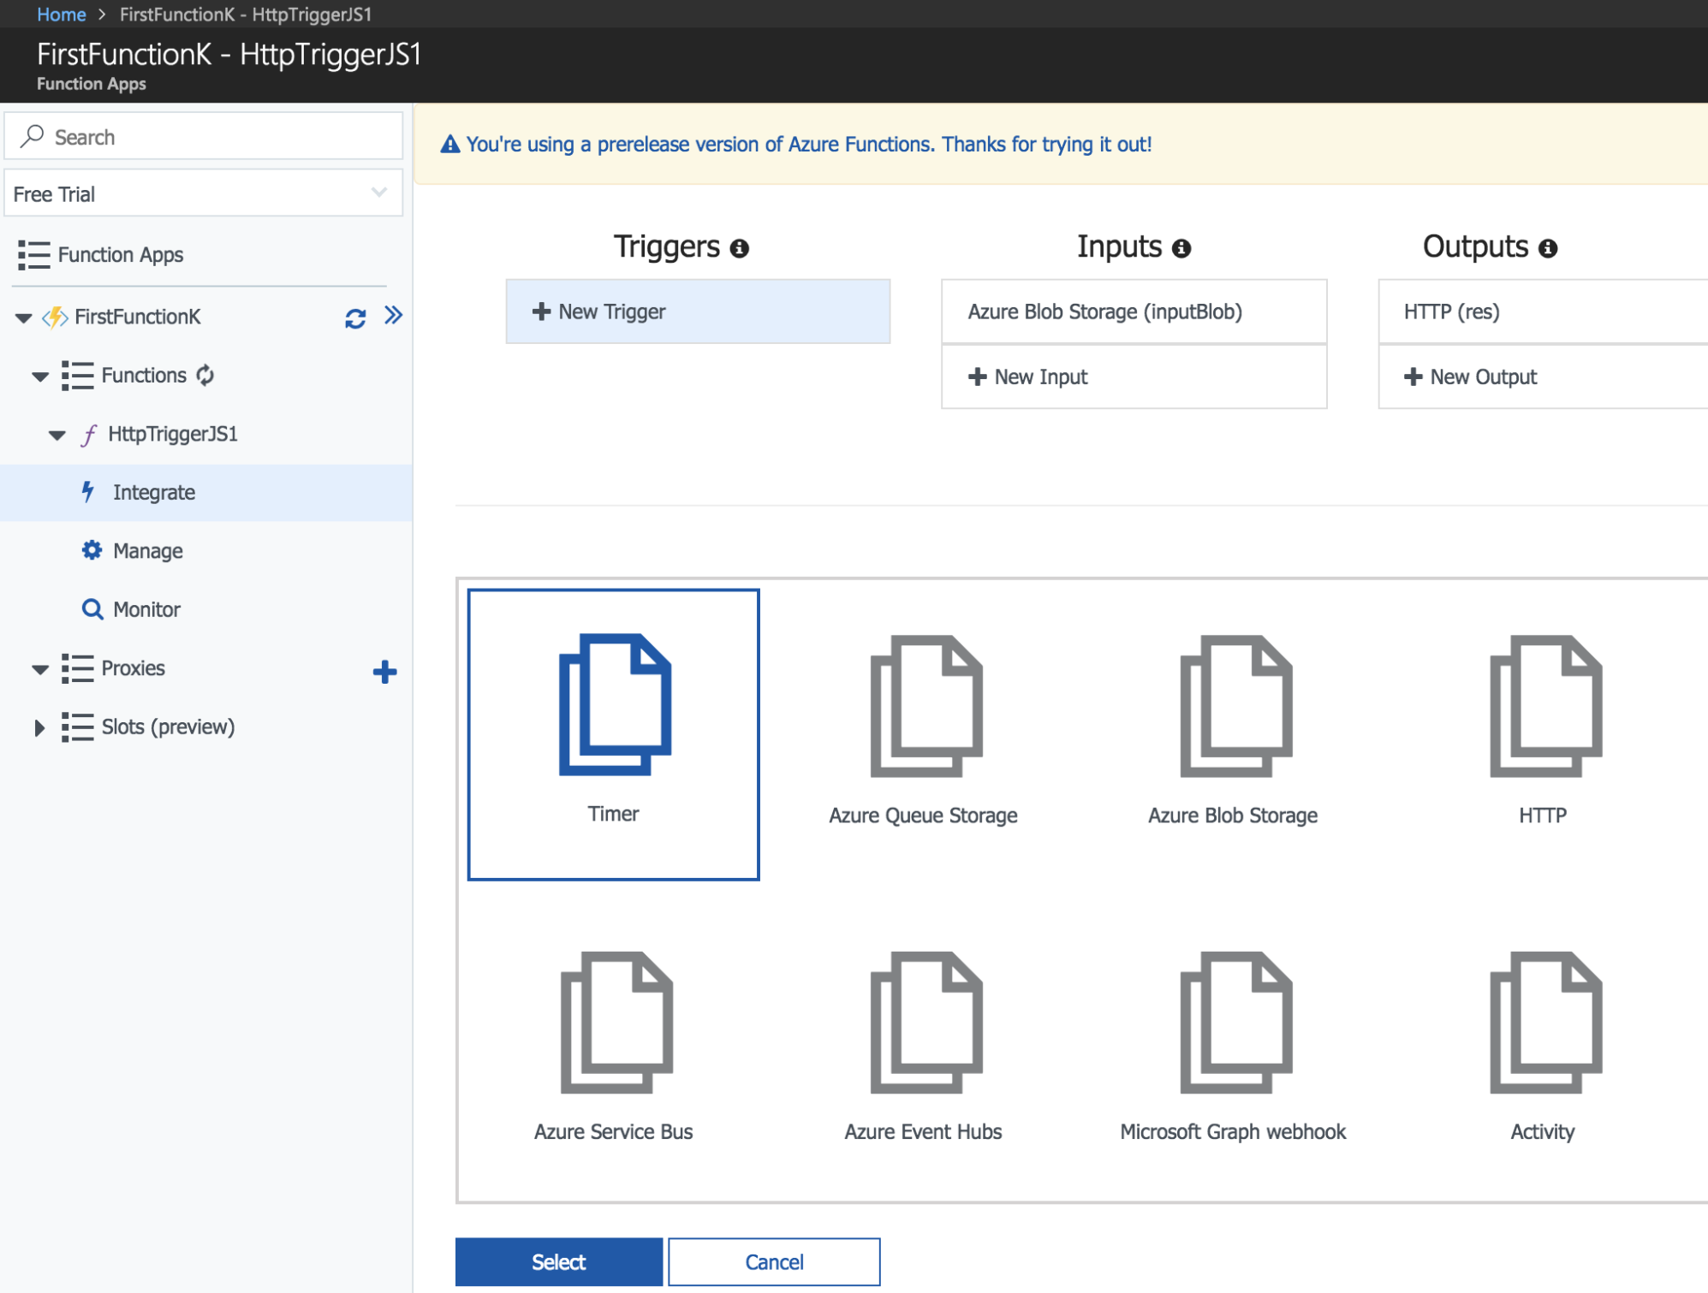The width and height of the screenshot is (1708, 1293).
Task: Open the HTTP (res) output
Action: click(x=1543, y=311)
